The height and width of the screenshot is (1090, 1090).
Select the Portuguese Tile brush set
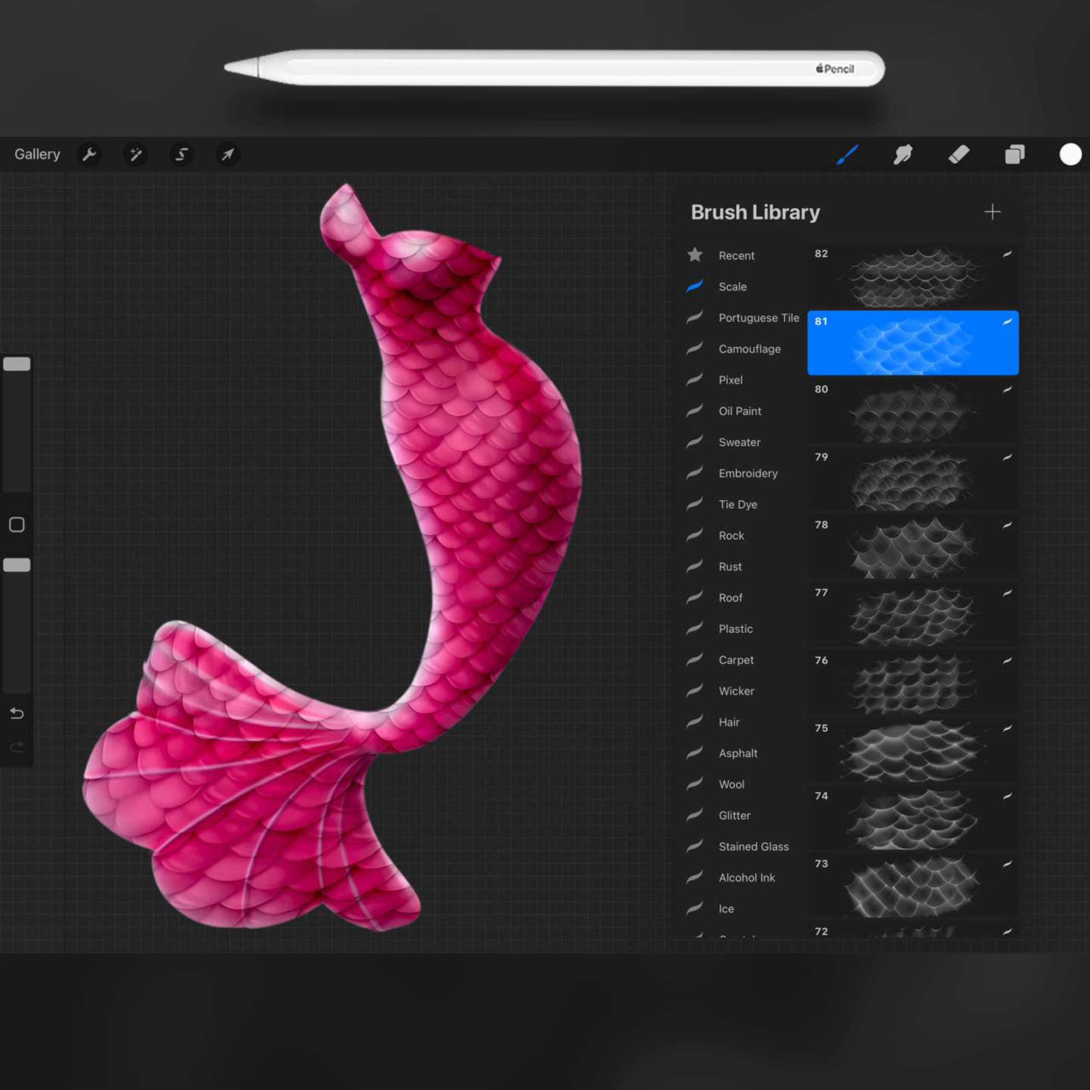[758, 318]
